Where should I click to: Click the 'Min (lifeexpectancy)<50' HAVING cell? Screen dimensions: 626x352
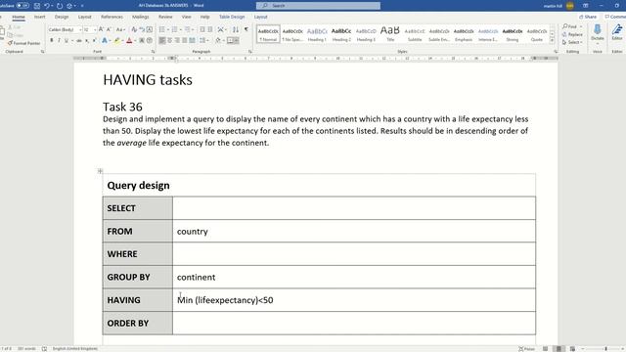tap(354, 300)
